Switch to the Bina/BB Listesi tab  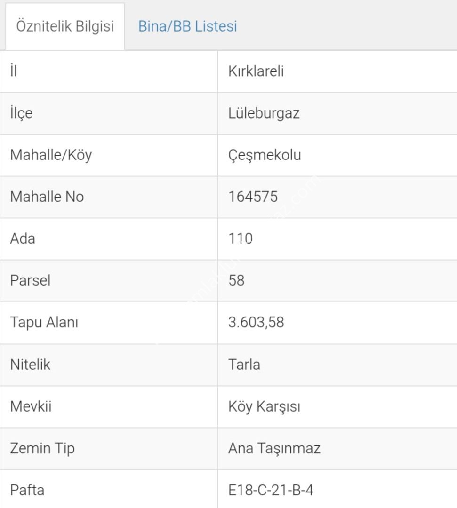tap(187, 26)
